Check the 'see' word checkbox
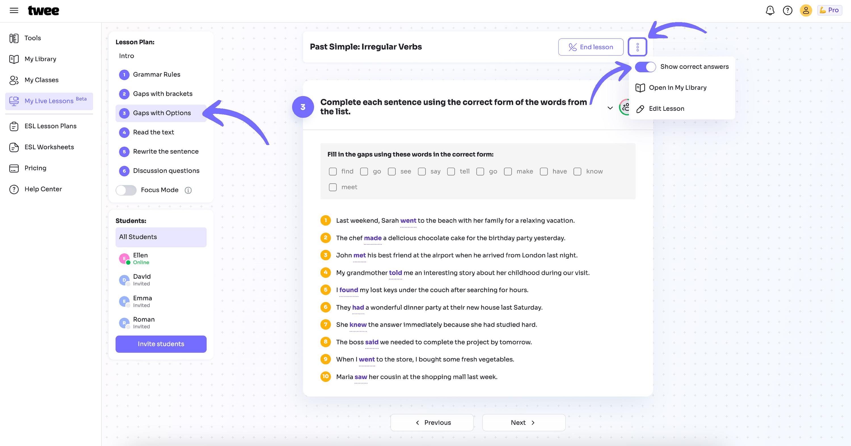This screenshot has height=446, width=851. pos(392,171)
